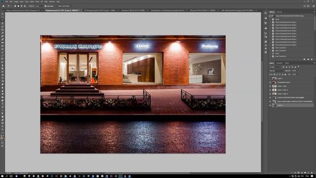Switch to the Actions tab

279,12
